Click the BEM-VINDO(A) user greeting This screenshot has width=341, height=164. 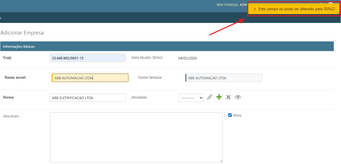[x=227, y=5]
